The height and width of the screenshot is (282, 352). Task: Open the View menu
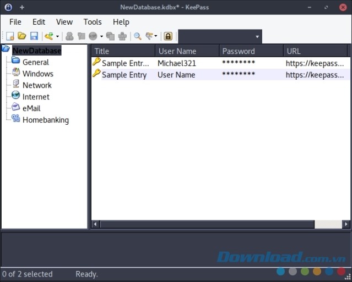click(64, 22)
